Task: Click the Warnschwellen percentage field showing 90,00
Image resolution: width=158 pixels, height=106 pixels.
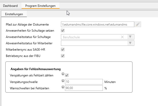Action: click(84, 88)
